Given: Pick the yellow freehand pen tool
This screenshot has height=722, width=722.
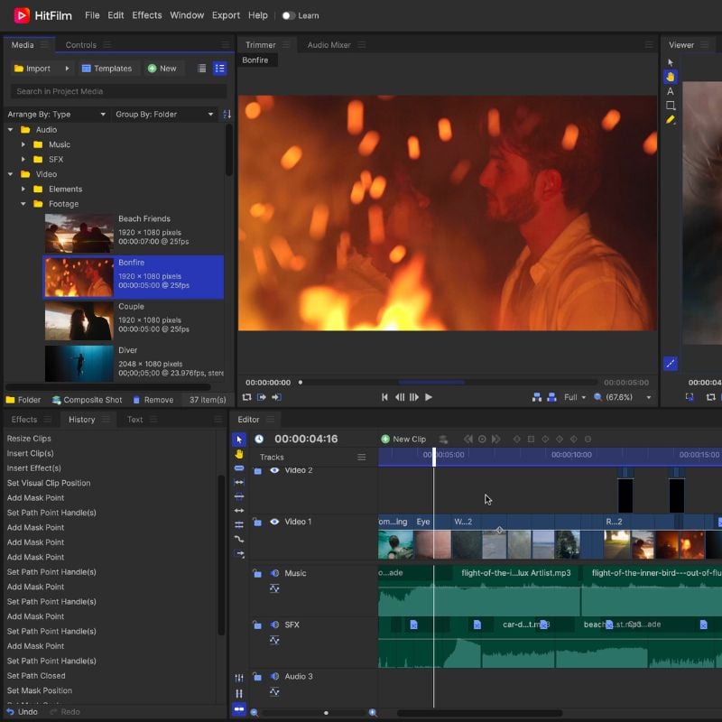Looking at the screenshot, I should point(670,120).
